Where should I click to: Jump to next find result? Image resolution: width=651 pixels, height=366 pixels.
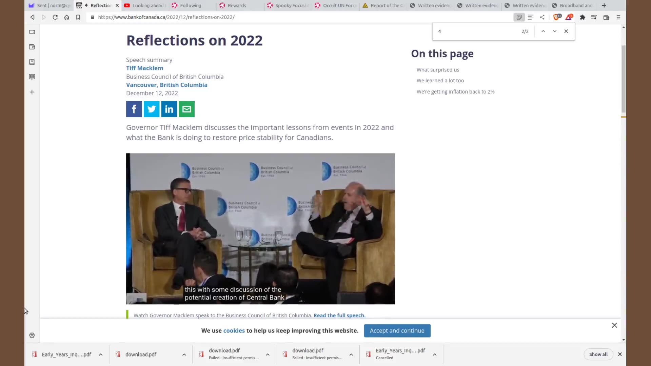click(x=554, y=31)
